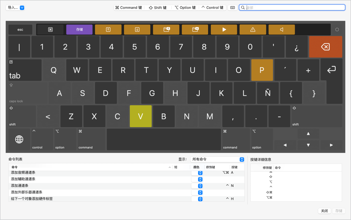Click the right shift key

point(317,116)
